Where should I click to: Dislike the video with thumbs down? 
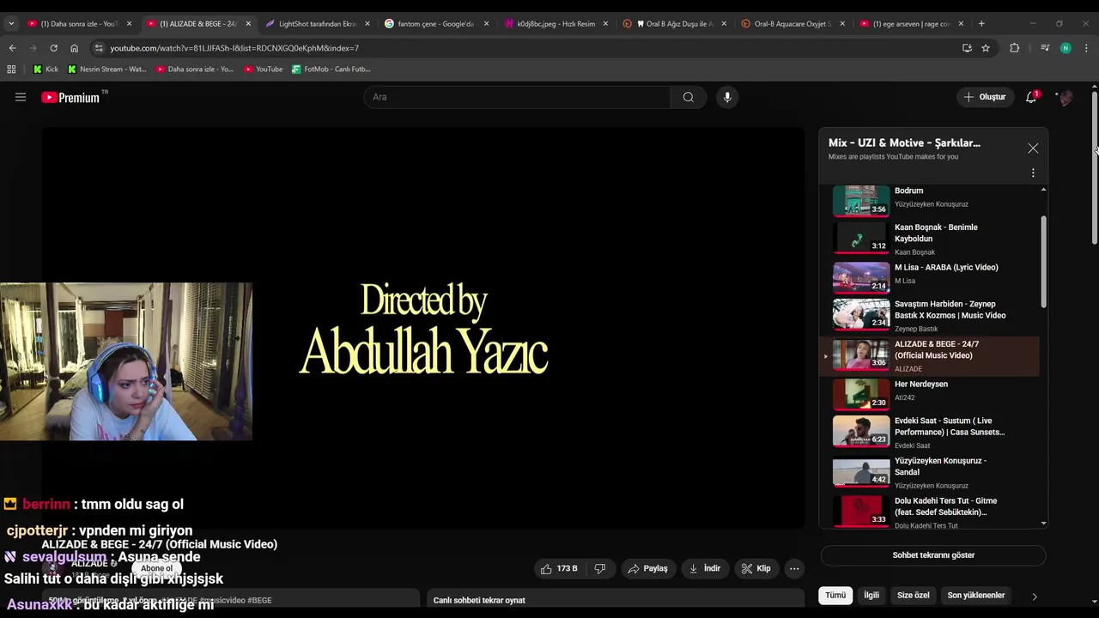tap(600, 568)
